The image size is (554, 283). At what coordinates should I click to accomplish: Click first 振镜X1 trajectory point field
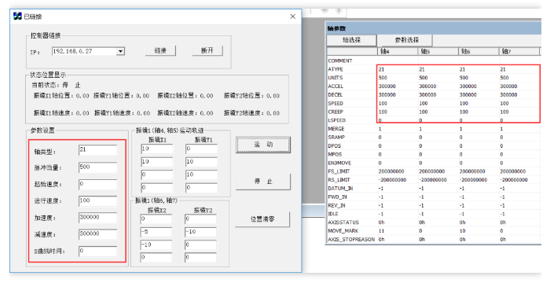[157, 149]
